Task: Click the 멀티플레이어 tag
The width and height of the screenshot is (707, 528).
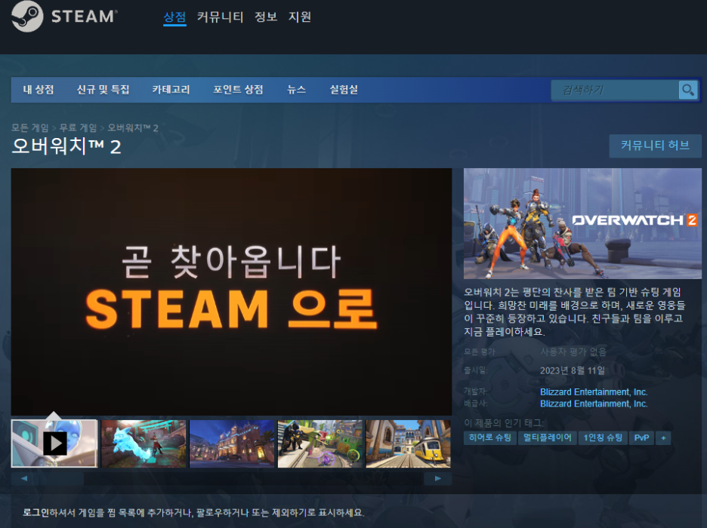Action: (548, 437)
